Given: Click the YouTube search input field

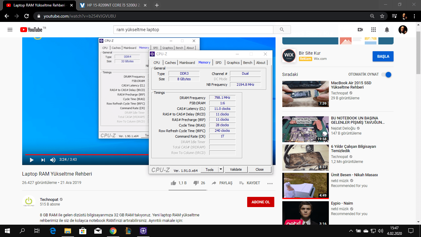Looking at the screenshot, I should pyautogui.click(x=194, y=30).
